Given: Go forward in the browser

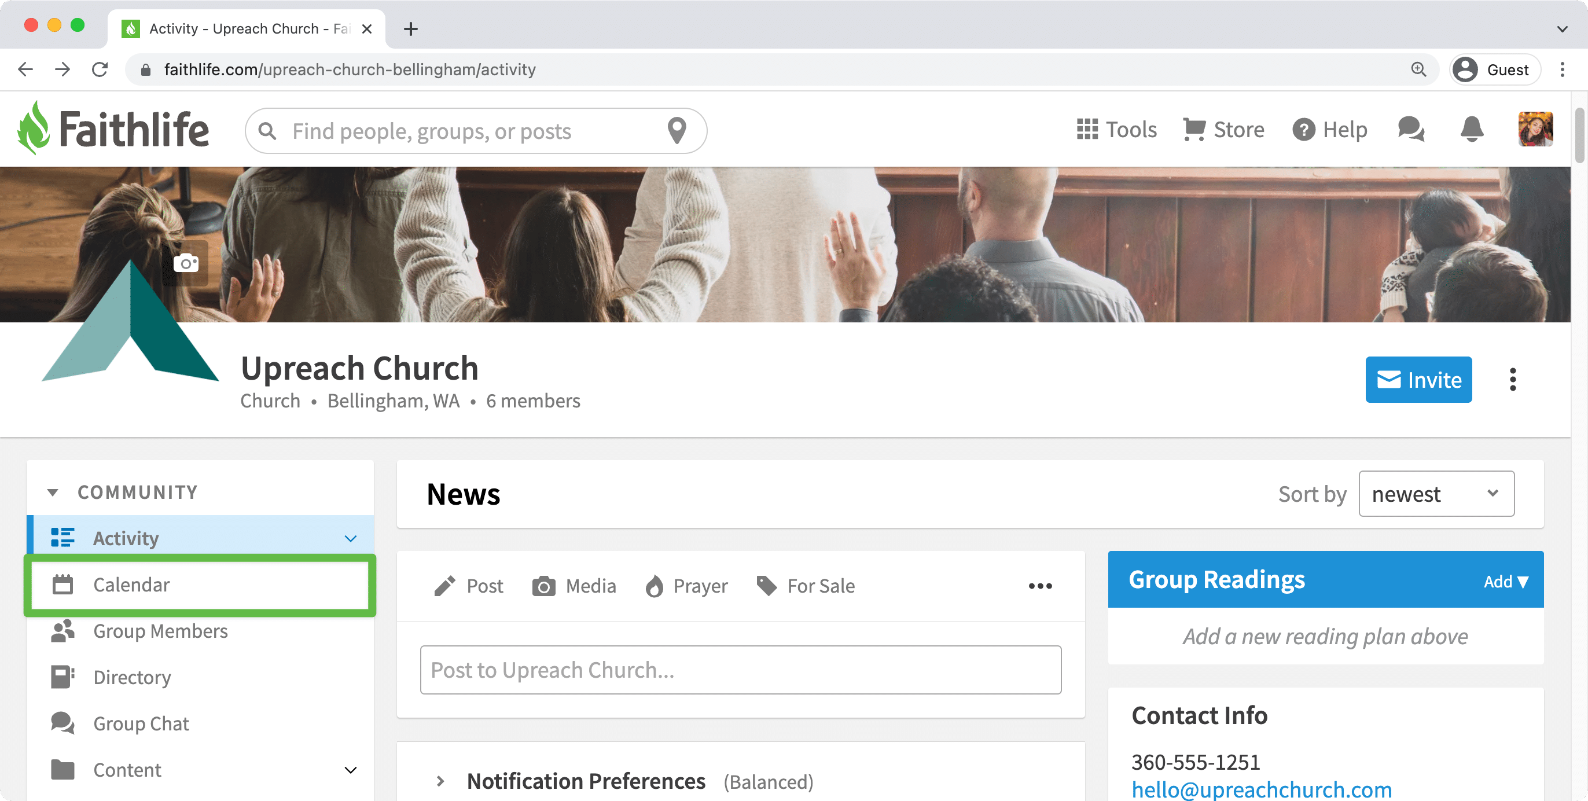Looking at the screenshot, I should click(63, 69).
